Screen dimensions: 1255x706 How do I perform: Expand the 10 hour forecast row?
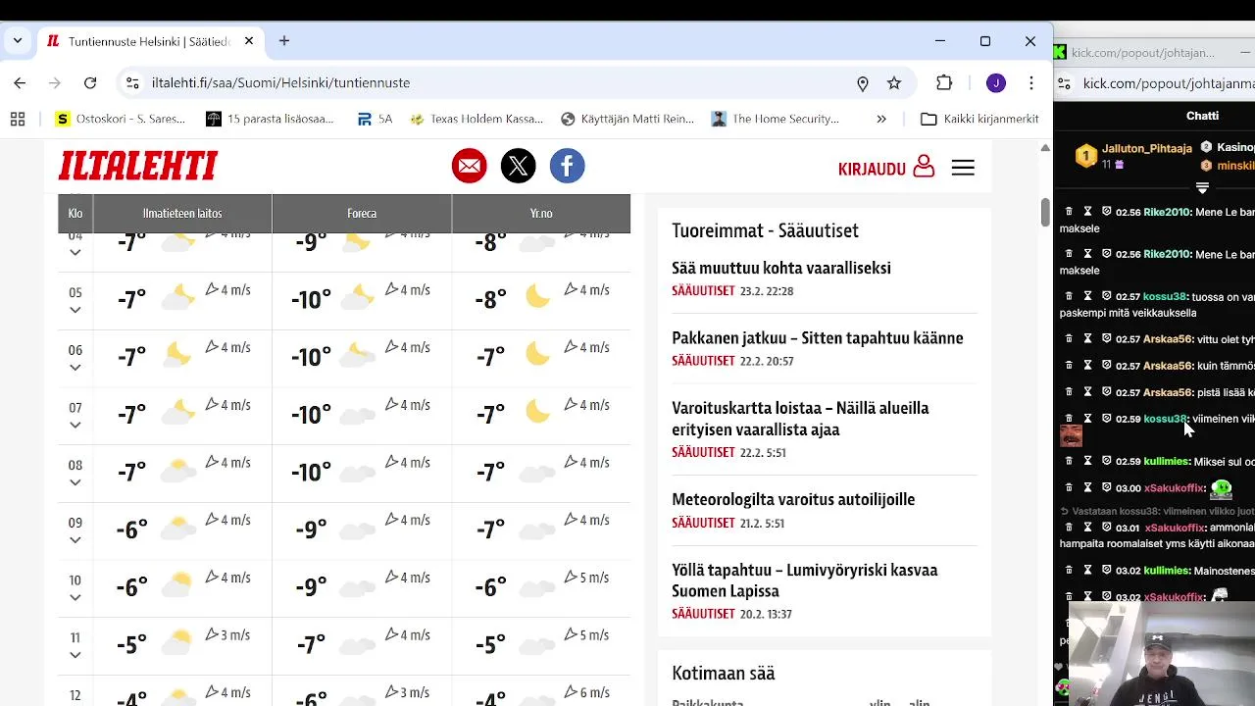(x=75, y=597)
